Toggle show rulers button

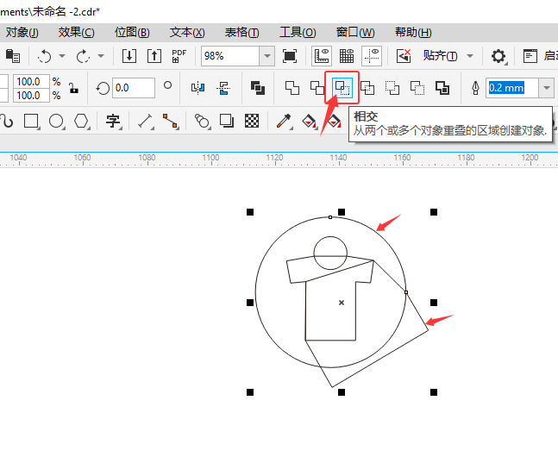[x=321, y=56]
